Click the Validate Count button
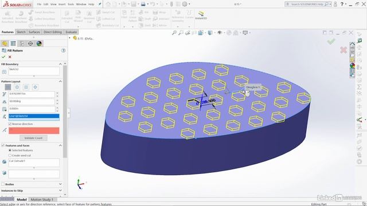Viewport: 367px width, 206px height. click(33, 138)
